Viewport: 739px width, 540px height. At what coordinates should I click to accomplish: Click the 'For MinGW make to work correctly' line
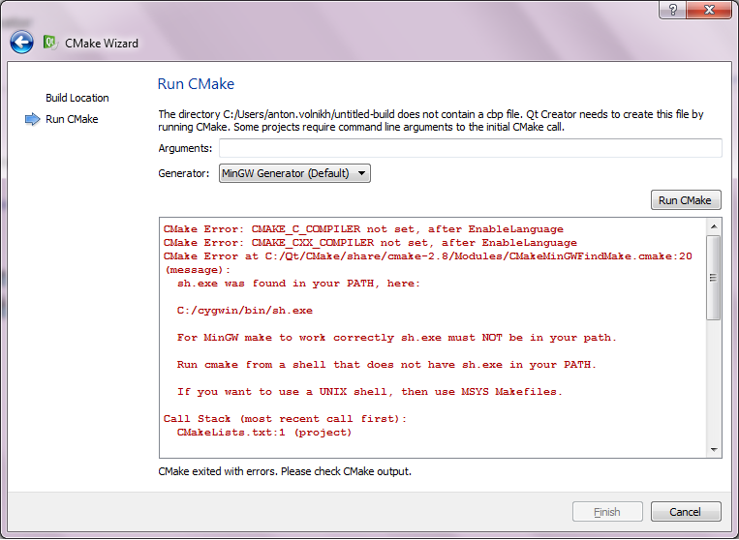tap(397, 338)
